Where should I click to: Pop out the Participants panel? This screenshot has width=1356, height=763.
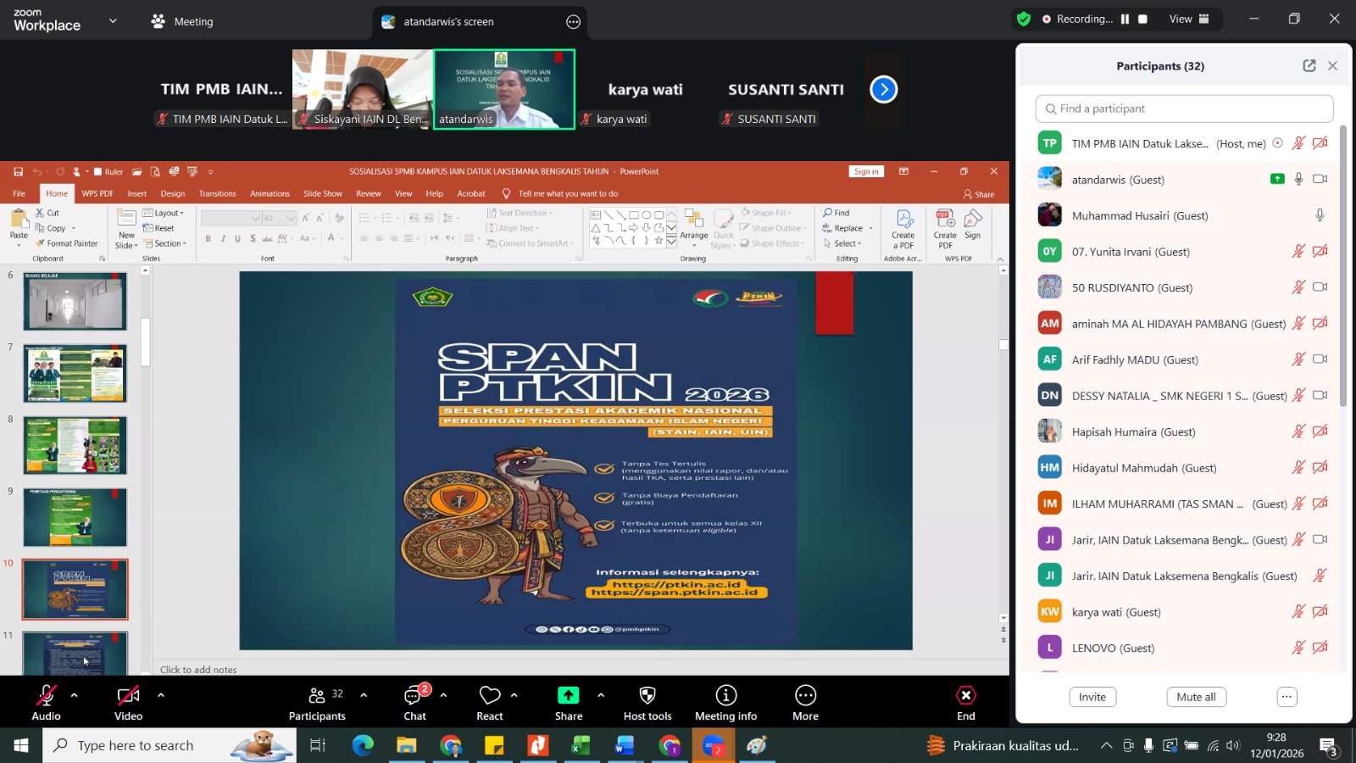point(1309,66)
